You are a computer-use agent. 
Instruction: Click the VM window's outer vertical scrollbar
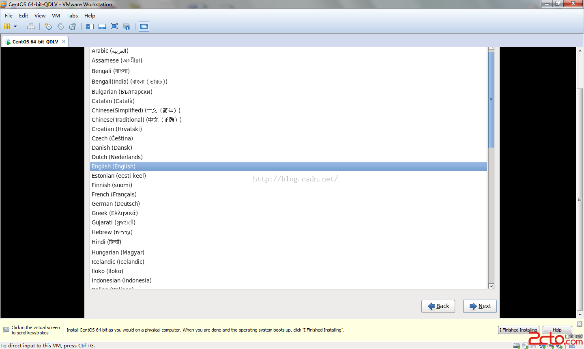point(580,199)
